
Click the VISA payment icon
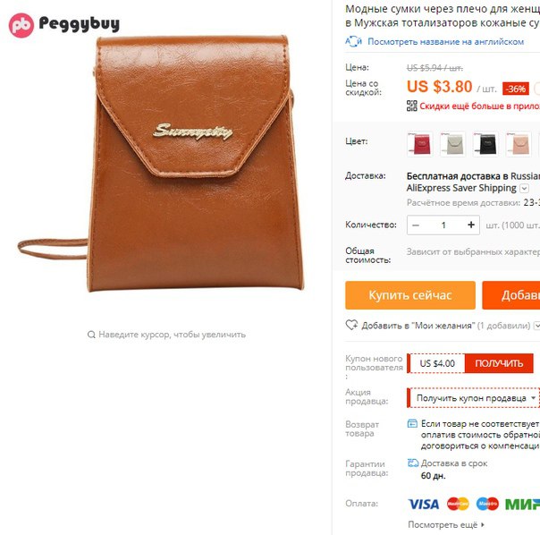click(x=423, y=504)
